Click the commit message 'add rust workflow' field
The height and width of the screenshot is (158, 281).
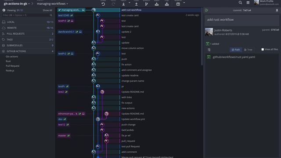[x=242, y=20]
